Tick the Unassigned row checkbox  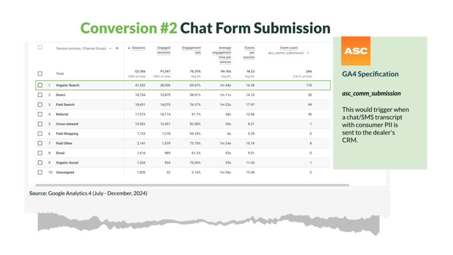click(x=40, y=172)
